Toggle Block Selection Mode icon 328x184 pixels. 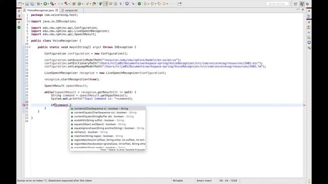[115, 4]
